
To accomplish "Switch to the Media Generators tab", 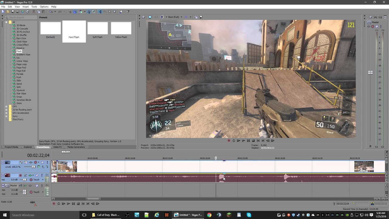I will [x=76, y=147].
